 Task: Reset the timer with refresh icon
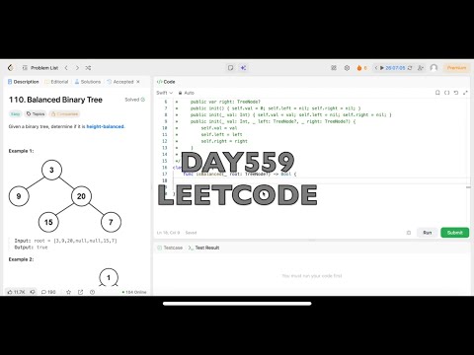coord(410,68)
